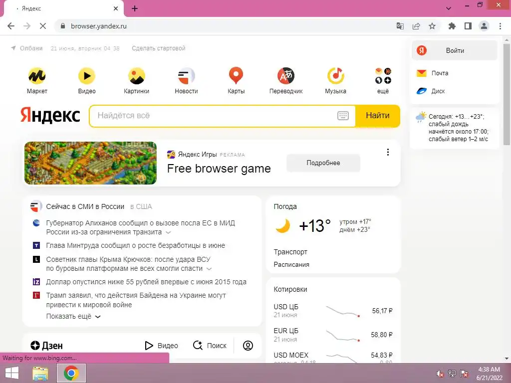The width and height of the screenshot is (511, 383).
Task: Go back to previous page
Action: pyautogui.click(x=11, y=26)
